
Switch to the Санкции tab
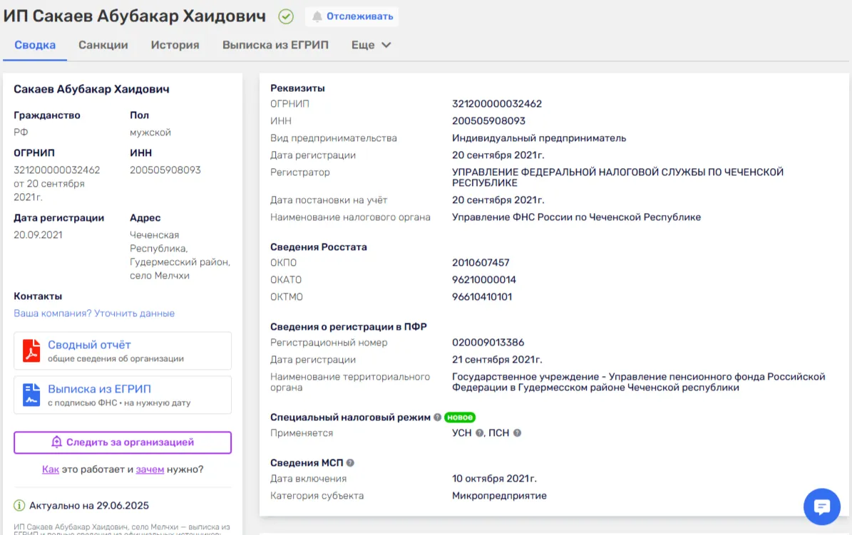click(x=103, y=45)
